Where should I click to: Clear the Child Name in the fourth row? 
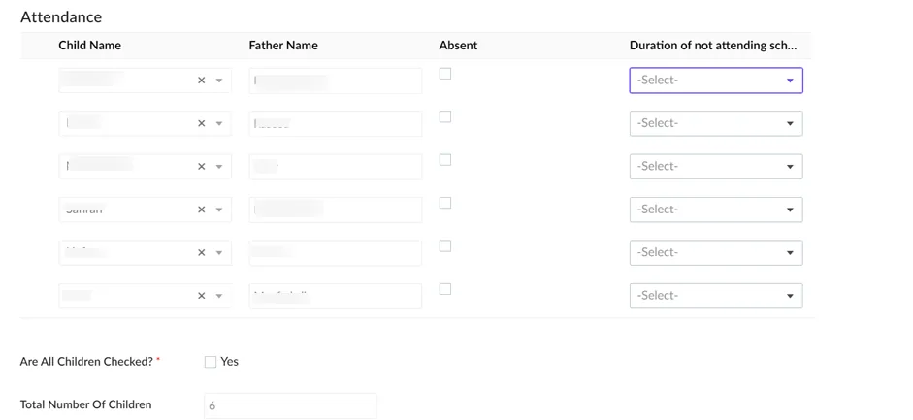click(202, 210)
